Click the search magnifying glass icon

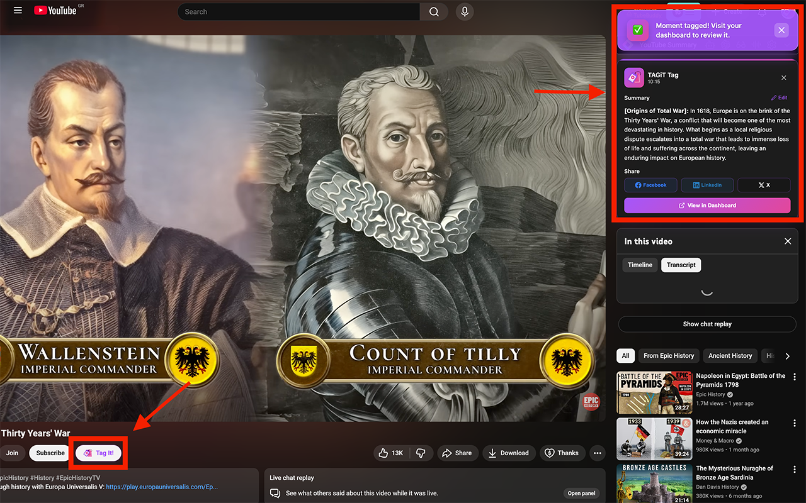point(433,11)
